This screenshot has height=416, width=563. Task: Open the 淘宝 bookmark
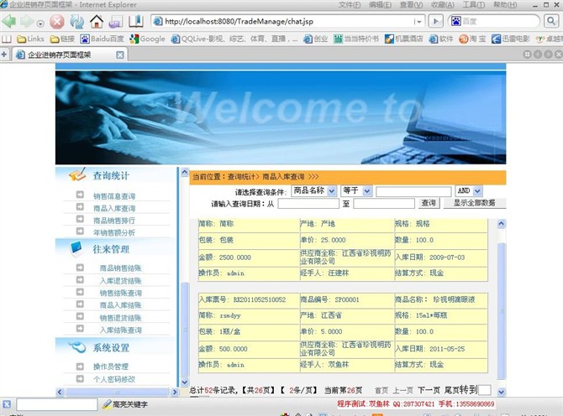(472, 39)
